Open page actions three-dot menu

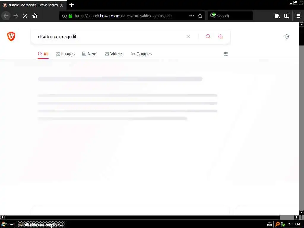coord(191,16)
